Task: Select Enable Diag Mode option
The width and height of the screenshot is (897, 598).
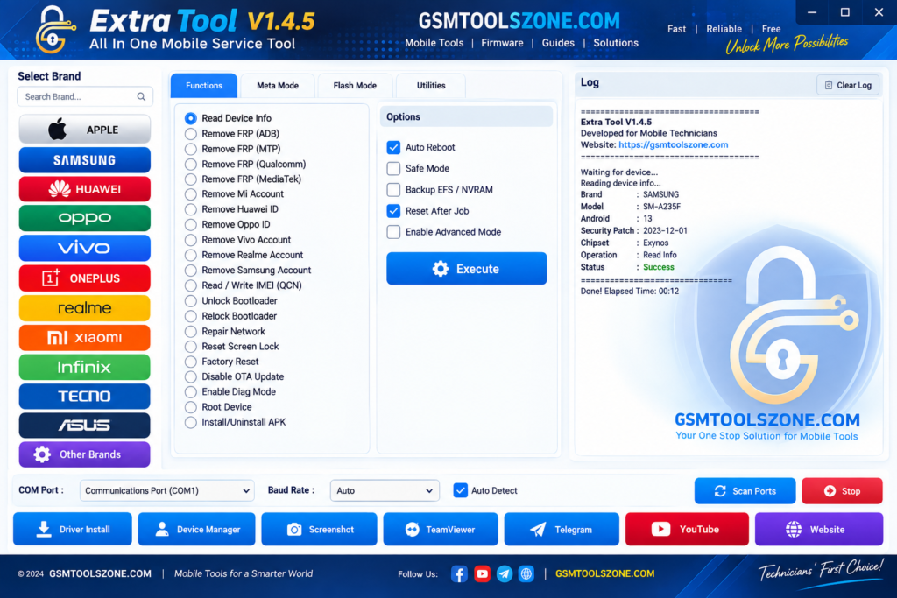Action: click(190, 391)
